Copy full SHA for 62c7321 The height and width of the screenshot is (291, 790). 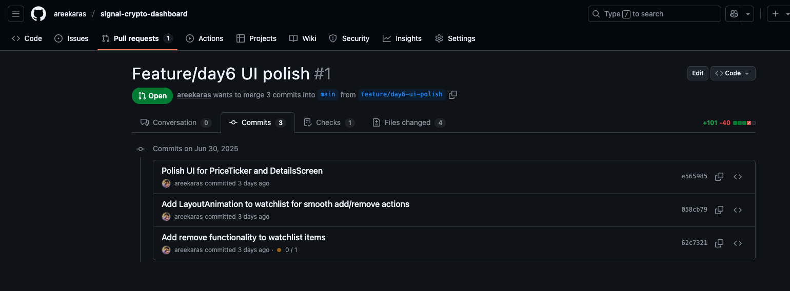point(719,243)
